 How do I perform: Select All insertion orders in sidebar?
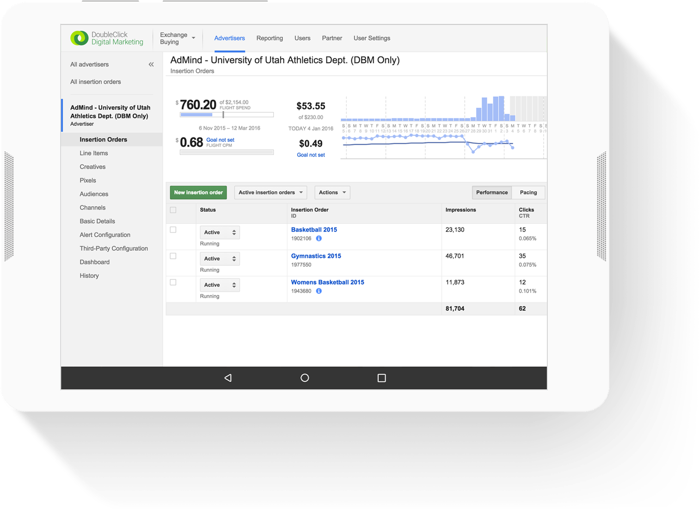pos(95,82)
